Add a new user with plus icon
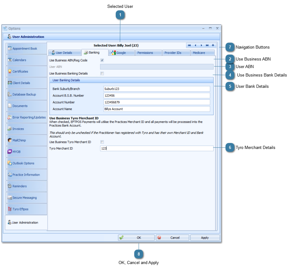 pyautogui.click(x=213, y=45)
